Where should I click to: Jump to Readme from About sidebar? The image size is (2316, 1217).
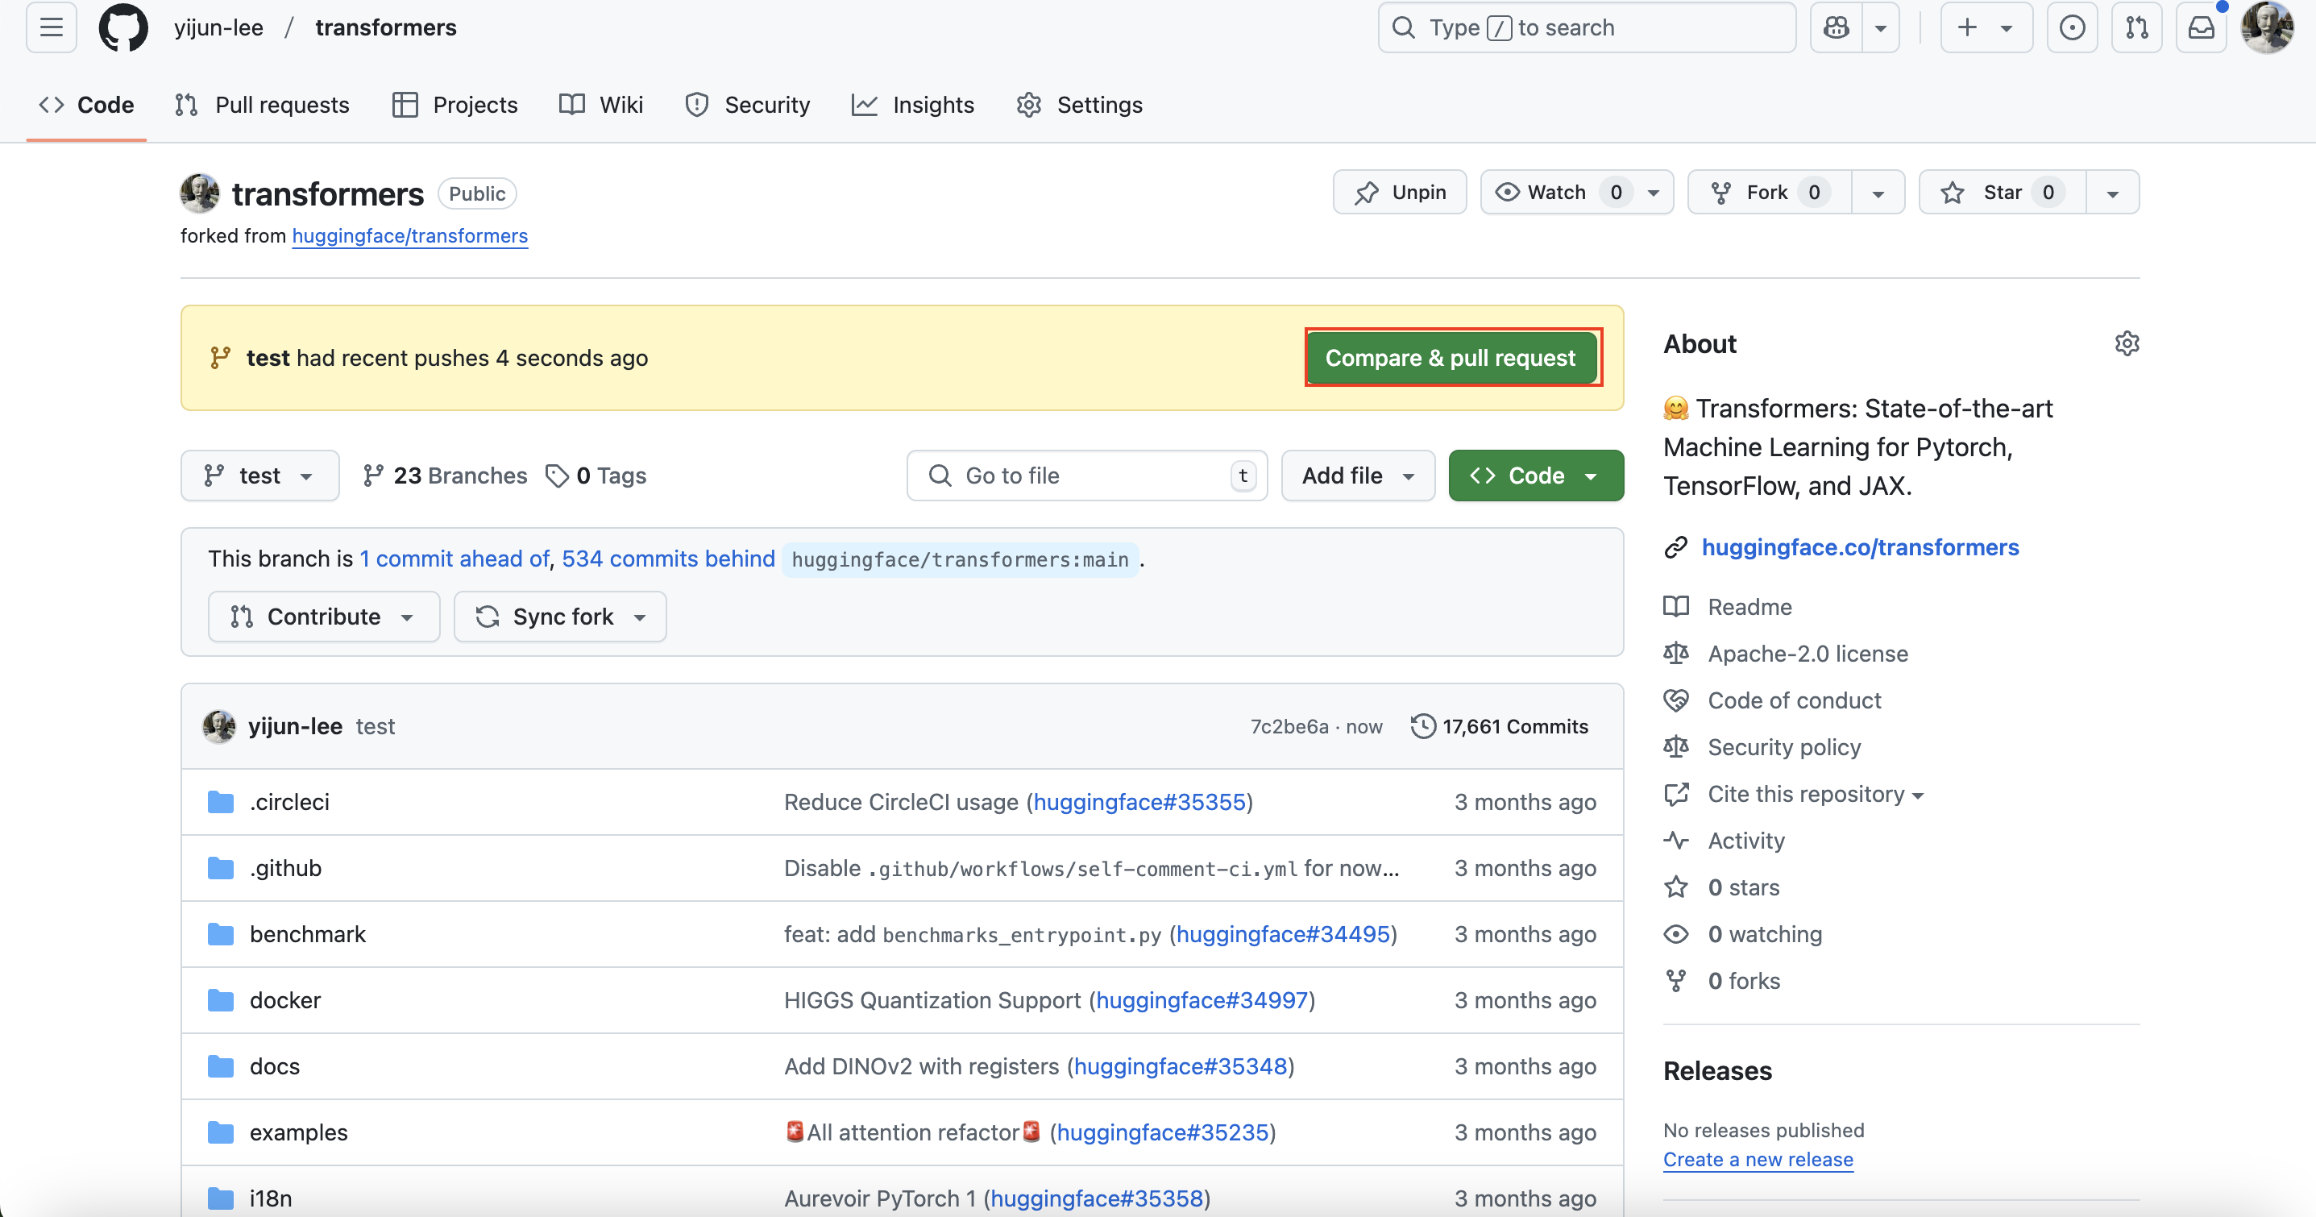point(1749,607)
